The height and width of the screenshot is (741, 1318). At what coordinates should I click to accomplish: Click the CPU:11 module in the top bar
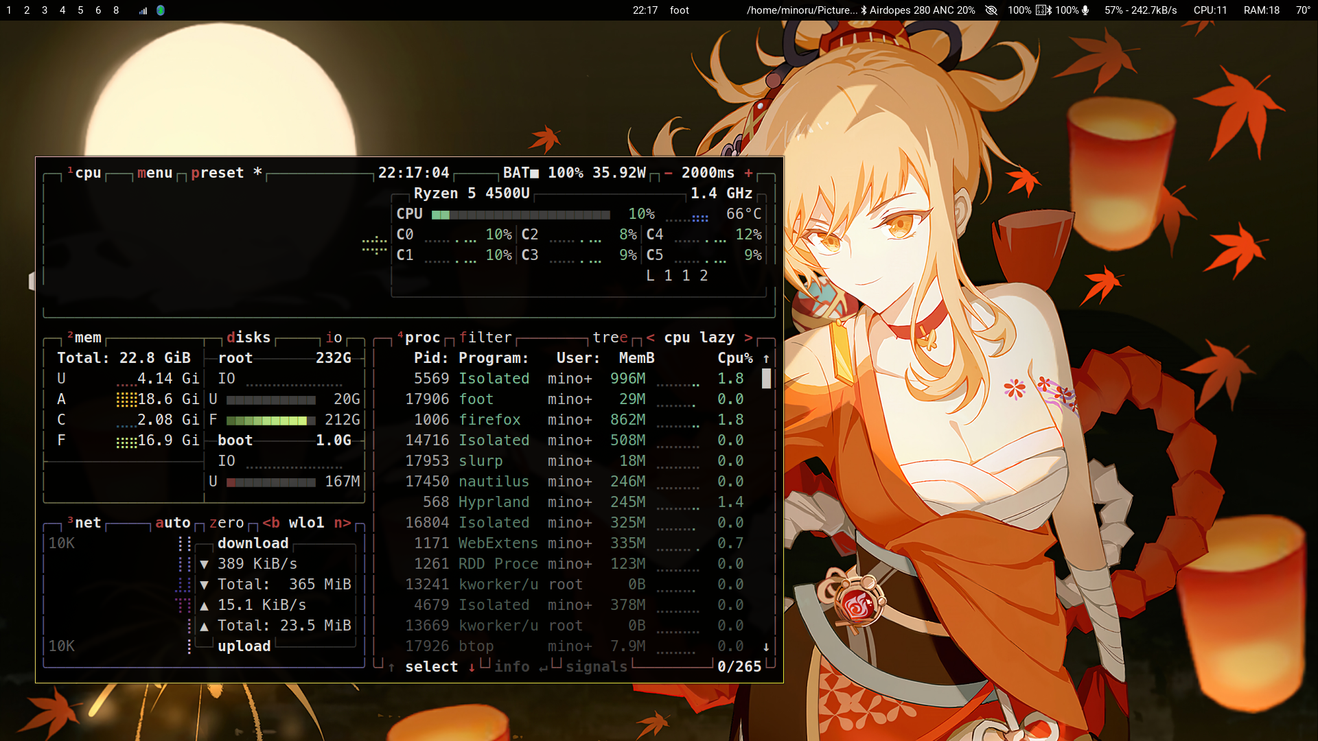(1210, 10)
